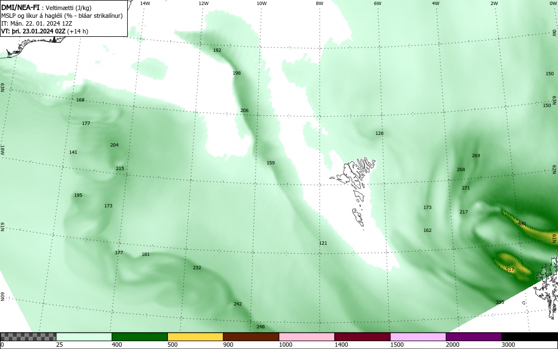Pick the 269 data value
The image size is (558, 349).
pos(476,156)
